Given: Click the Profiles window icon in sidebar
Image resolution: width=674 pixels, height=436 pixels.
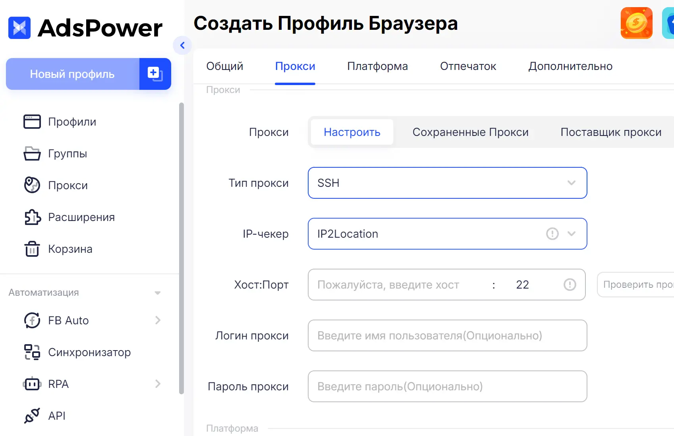Looking at the screenshot, I should pyautogui.click(x=32, y=122).
